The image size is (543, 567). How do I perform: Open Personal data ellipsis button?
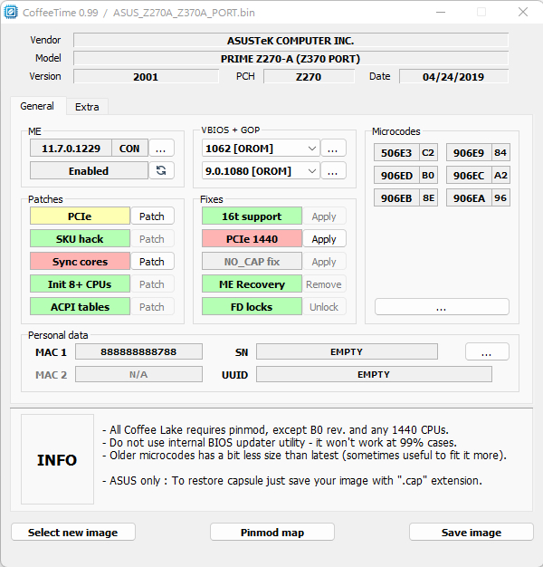[x=487, y=351]
